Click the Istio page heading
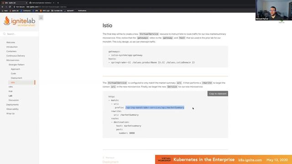292x164 pixels. pyautogui.click(x=107, y=26)
